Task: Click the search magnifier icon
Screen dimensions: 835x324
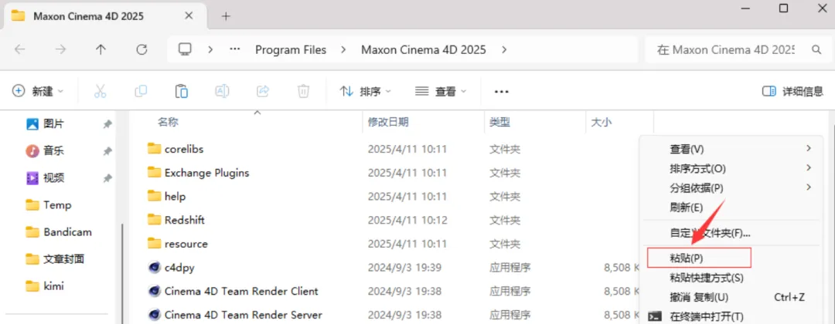Action: point(816,49)
